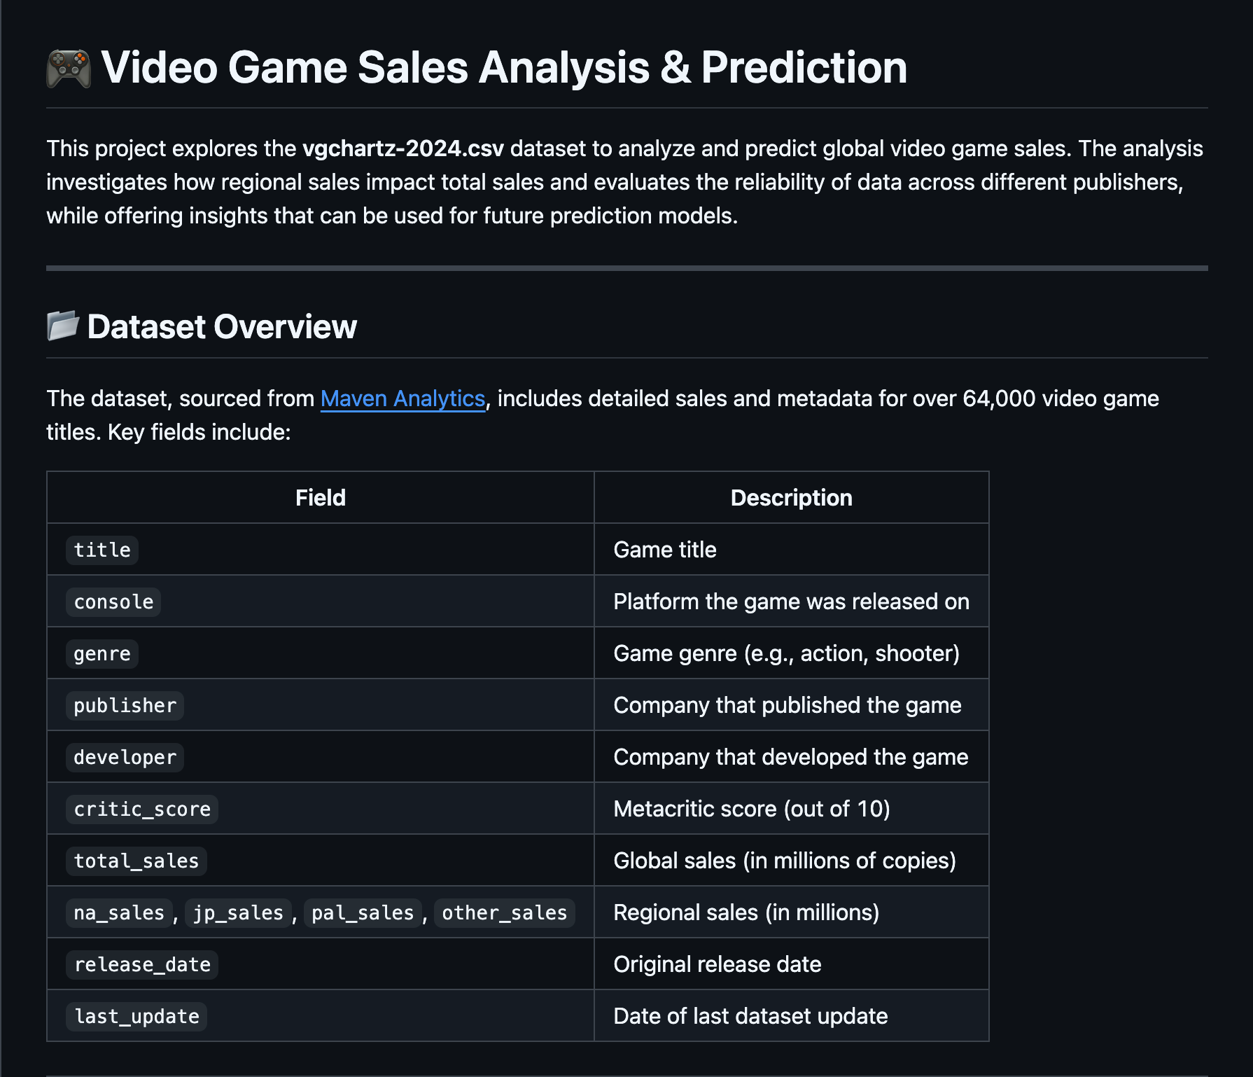Click the "title" field code tag
The width and height of the screenshot is (1253, 1077).
coord(102,550)
